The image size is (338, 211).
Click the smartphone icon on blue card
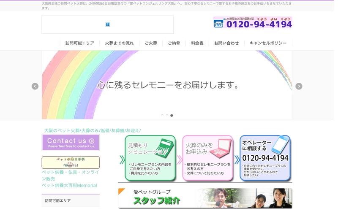point(280,145)
